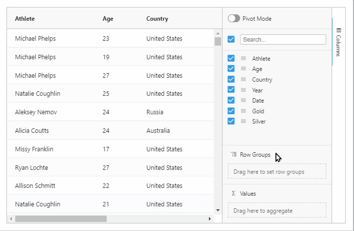Image resolution: width=354 pixels, height=231 pixels.
Task: Click the horizontal scrollbar thumb
Action: point(61,219)
